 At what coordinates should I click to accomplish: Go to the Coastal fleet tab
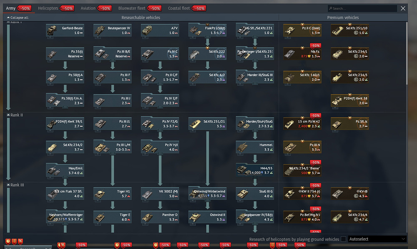coord(179,8)
